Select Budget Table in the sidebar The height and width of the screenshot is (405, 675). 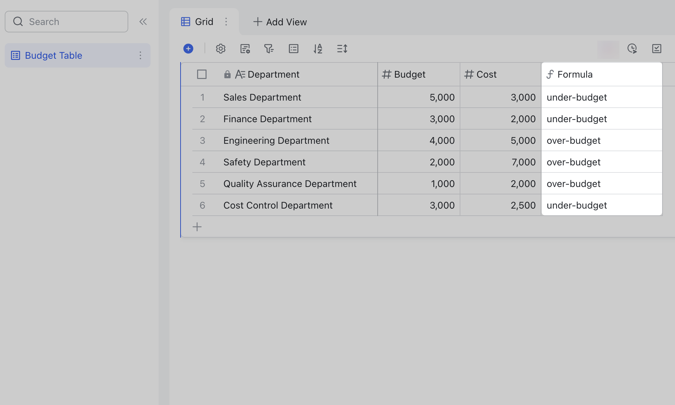(53, 55)
